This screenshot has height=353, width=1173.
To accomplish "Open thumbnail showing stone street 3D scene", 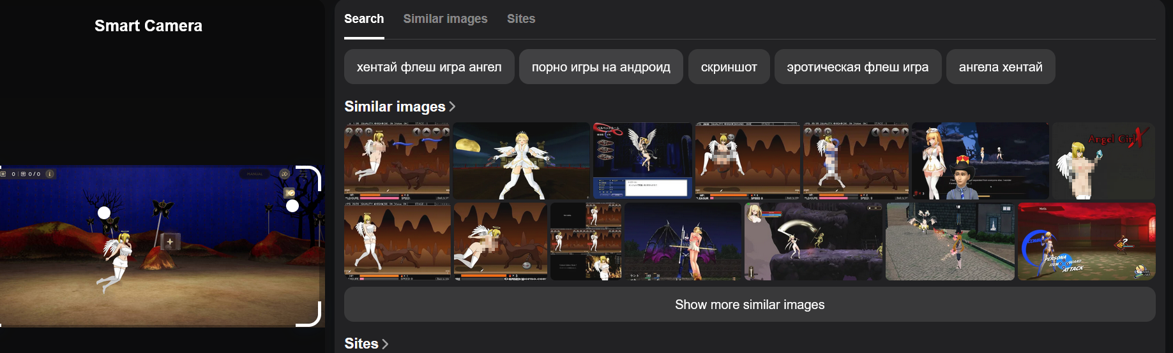I will click(950, 241).
